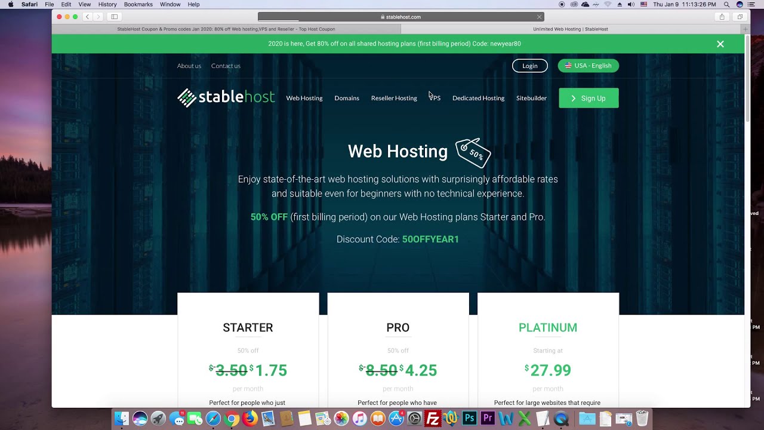Open the Contact us link
The width and height of the screenshot is (764, 430).
click(x=226, y=66)
